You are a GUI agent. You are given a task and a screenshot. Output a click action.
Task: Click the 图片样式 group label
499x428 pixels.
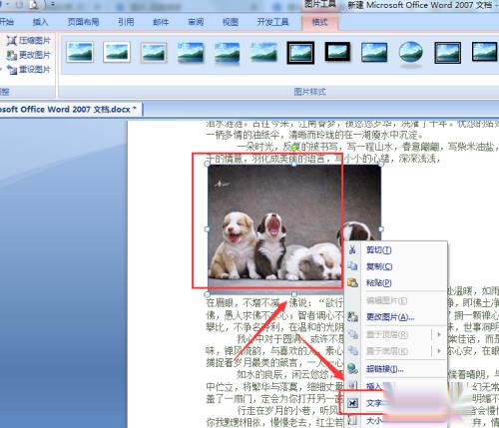(309, 92)
